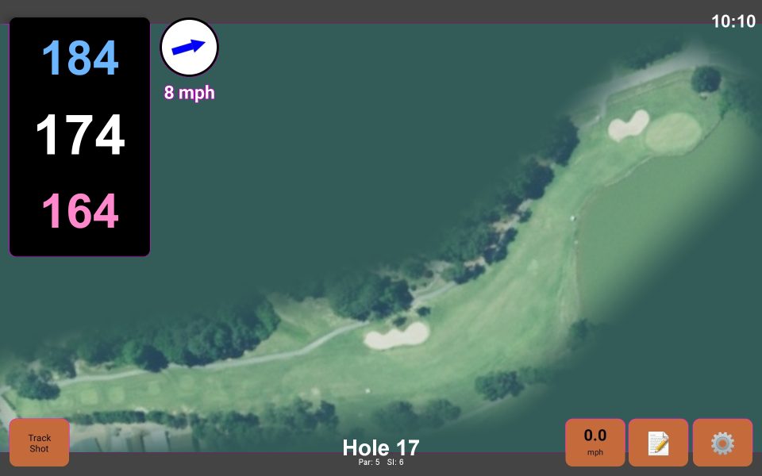Click the wind direction compass
This screenshot has width=762, height=476.
pyautogui.click(x=190, y=48)
